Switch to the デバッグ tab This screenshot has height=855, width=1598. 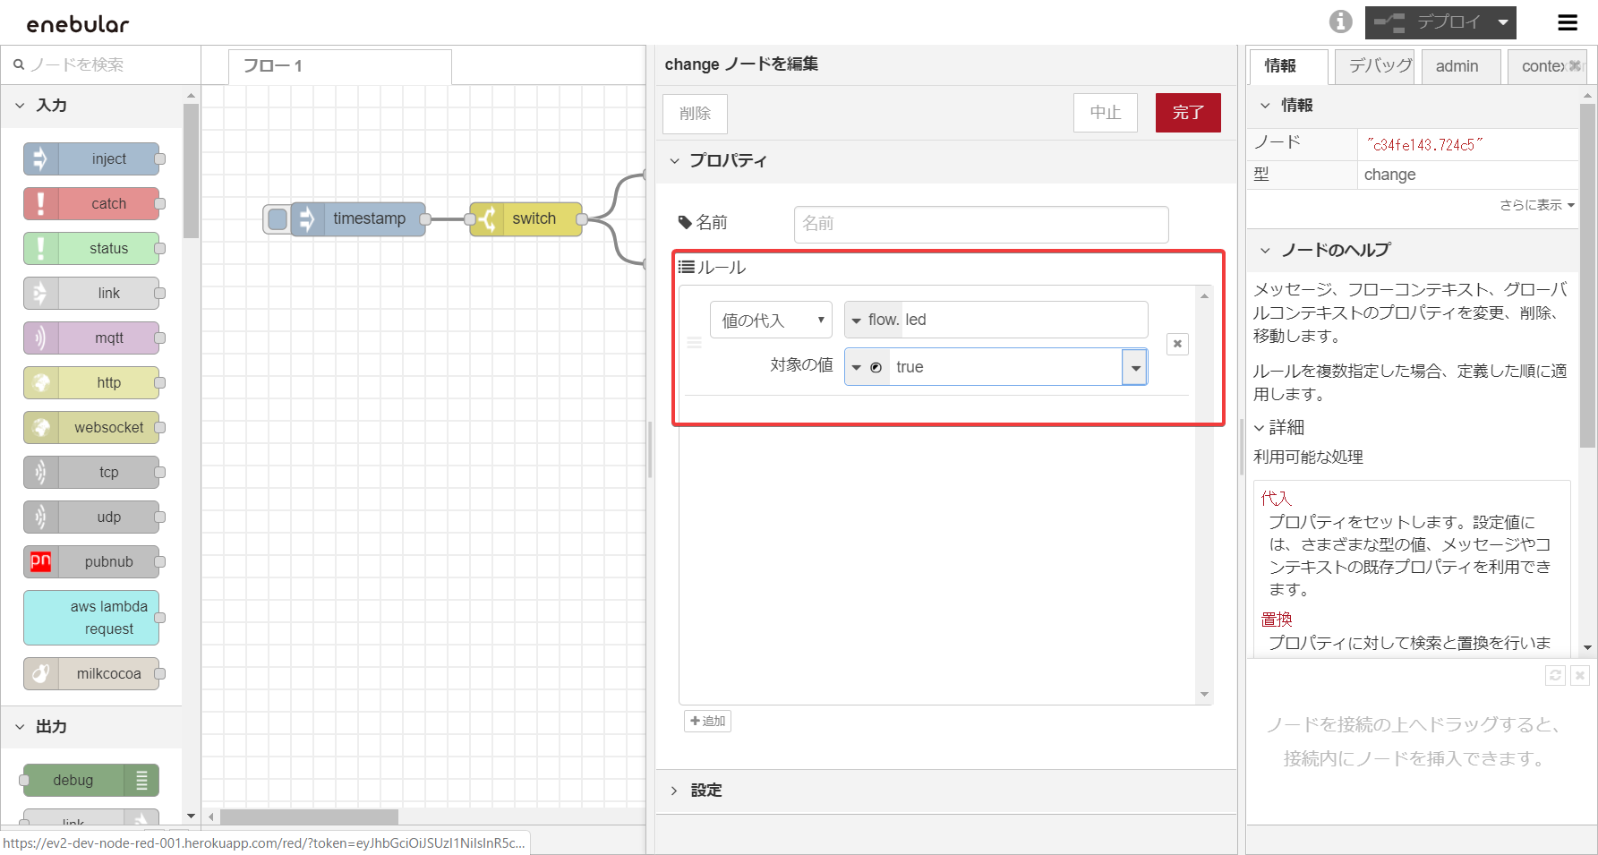(1374, 66)
